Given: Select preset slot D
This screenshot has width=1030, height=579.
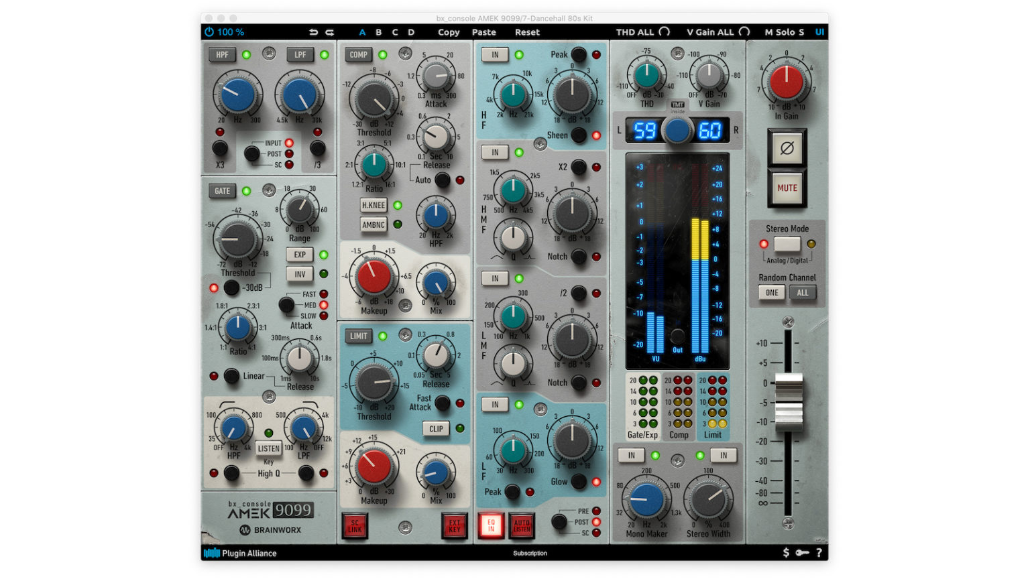Looking at the screenshot, I should 411,31.
